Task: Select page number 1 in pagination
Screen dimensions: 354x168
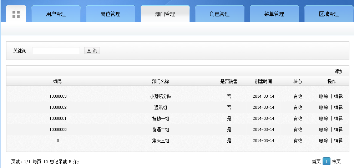Action: [326, 162]
